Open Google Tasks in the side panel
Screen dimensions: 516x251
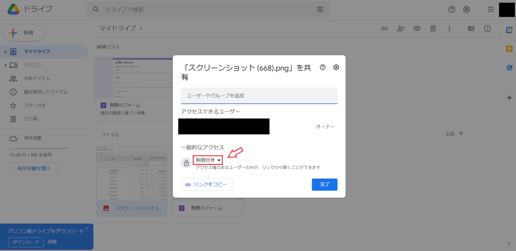pos(509,67)
